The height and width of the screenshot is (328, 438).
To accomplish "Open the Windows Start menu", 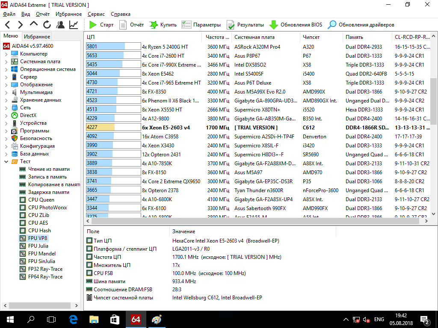I will point(10,319).
